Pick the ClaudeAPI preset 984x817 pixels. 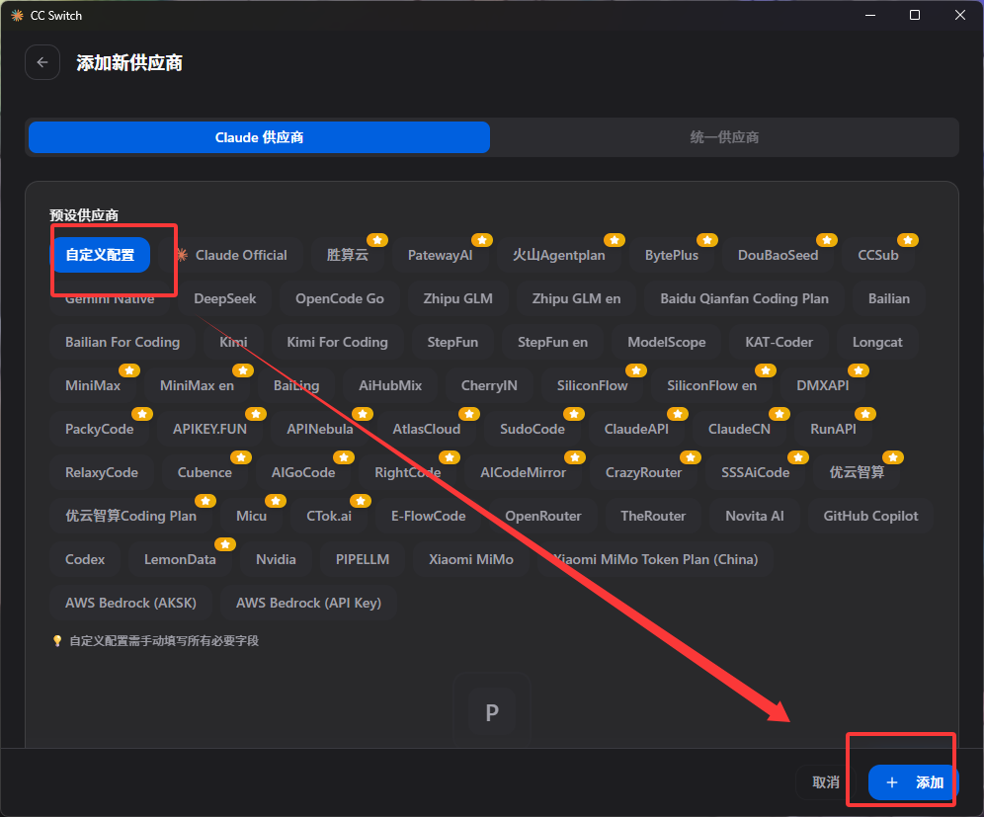tap(636, 429)
